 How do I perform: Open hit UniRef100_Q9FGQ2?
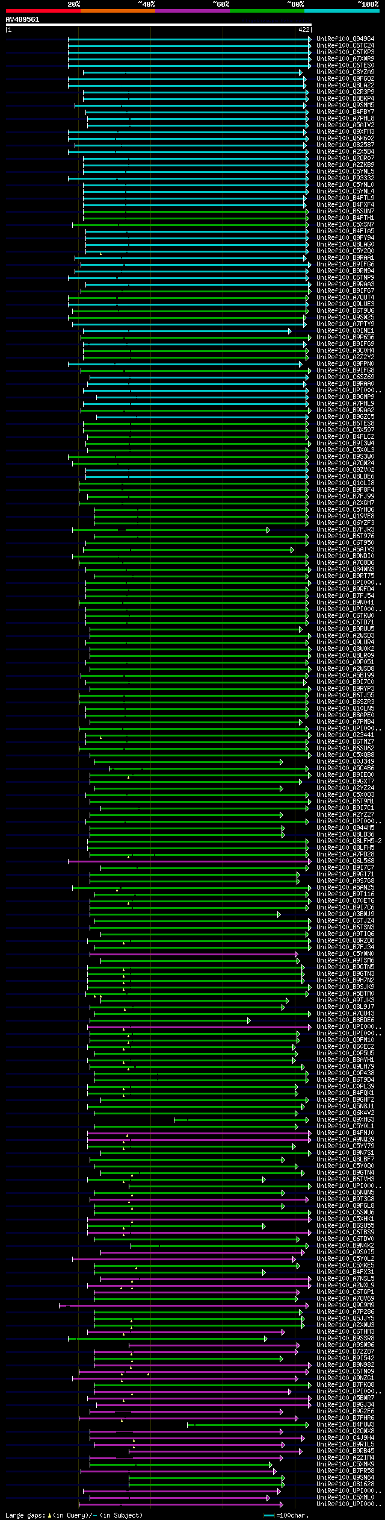tap(345, 79)
